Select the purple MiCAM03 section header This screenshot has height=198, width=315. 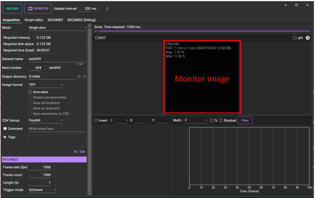[x=44, y=159]
